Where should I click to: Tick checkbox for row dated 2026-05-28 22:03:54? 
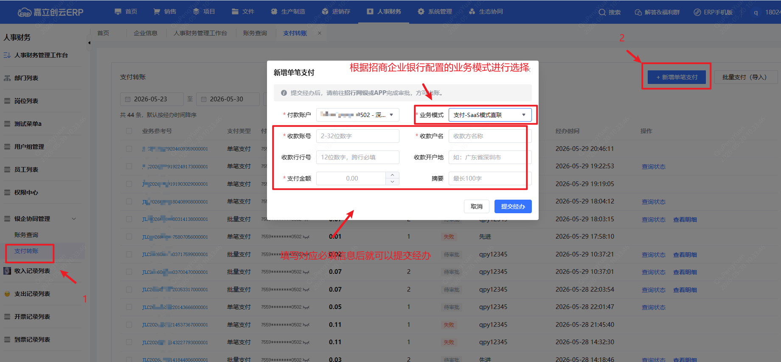point(129,290)
